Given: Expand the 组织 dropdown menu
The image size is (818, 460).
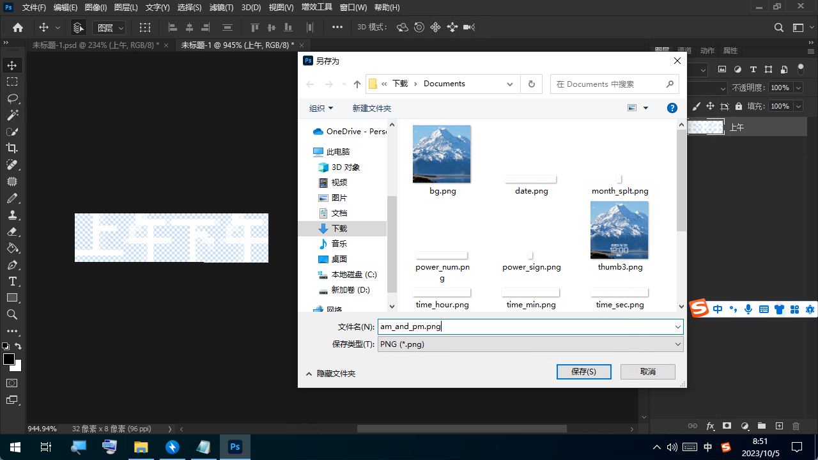Looking at the screenshot, I should [321, 109].
